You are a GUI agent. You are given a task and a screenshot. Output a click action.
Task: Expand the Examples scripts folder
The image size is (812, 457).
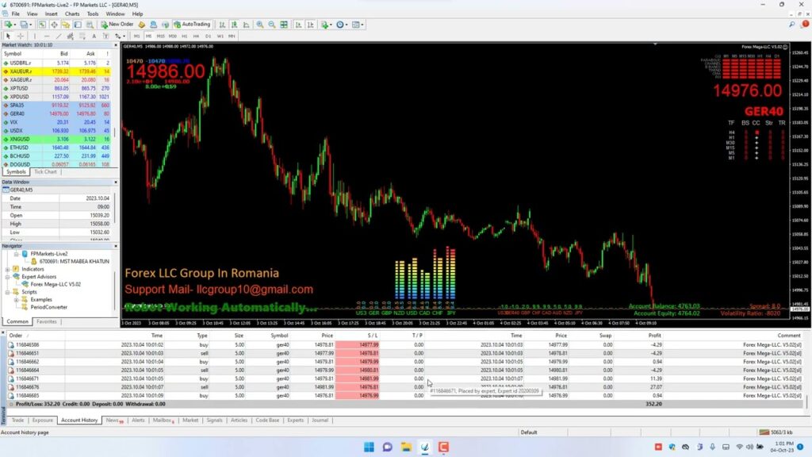(16, 300)
